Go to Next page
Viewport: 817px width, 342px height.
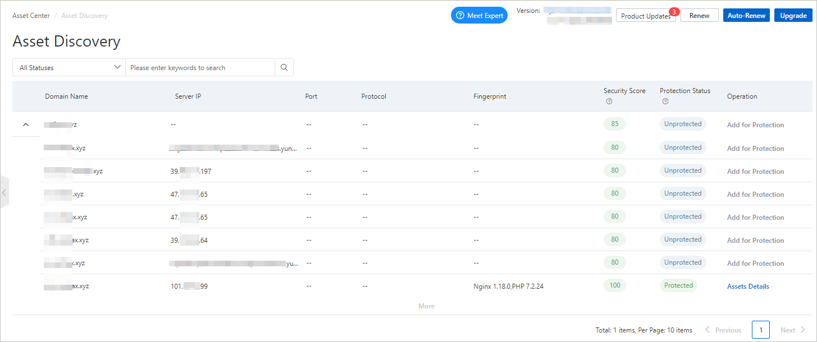(x=793, y=330)
